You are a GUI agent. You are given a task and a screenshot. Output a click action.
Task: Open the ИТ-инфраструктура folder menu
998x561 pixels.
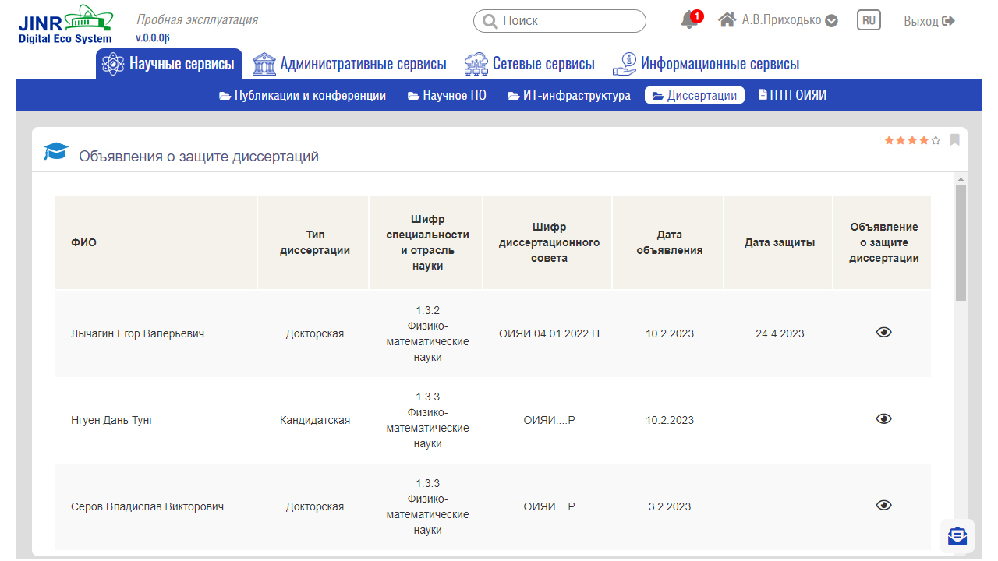click(x=569, y=96)
